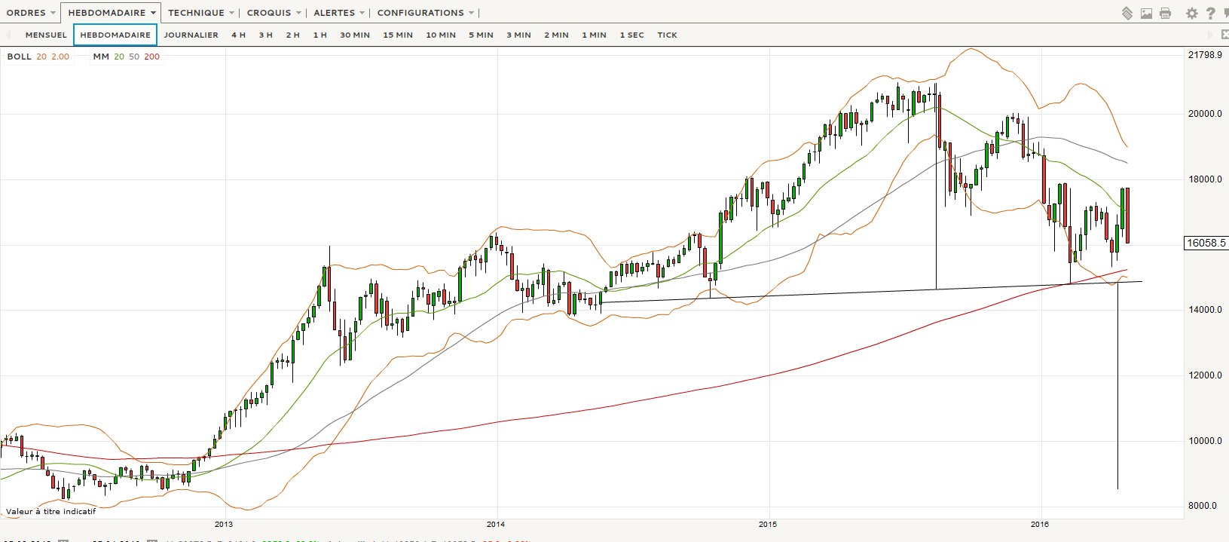Image resolution: width=1229 pixels, height=542 pixels.
Task: Open the ORDRES dropdown menu
Action: pos(31,13)
